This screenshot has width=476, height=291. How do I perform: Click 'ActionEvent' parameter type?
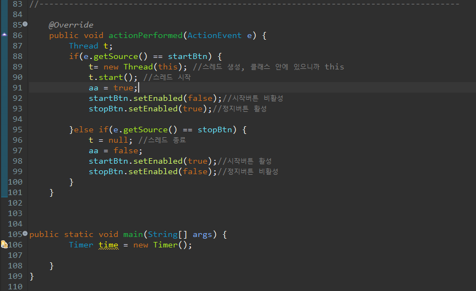pyautogui.click(x=214, y=36)
